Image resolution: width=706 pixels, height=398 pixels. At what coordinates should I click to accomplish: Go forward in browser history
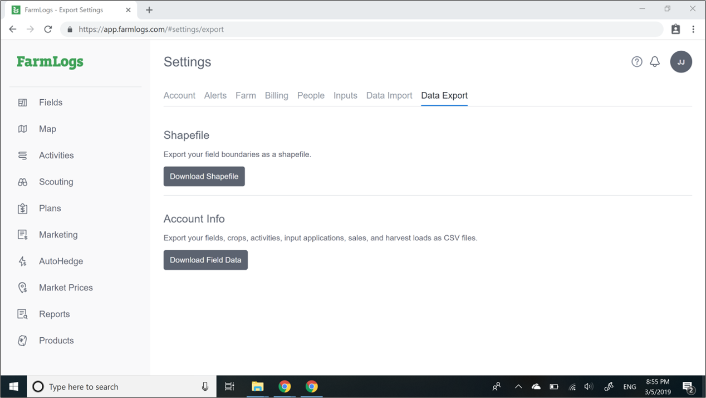(x=30, y=30)
